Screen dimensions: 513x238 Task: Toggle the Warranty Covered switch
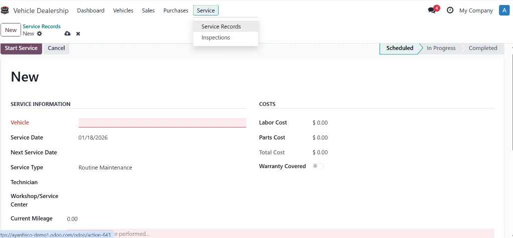[318, 166]
